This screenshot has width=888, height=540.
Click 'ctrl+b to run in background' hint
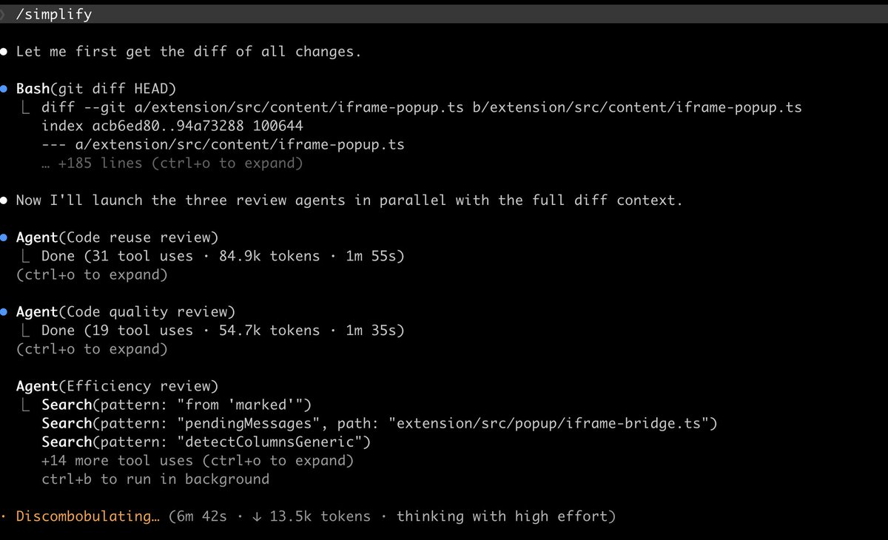click(x=155, y=479)
